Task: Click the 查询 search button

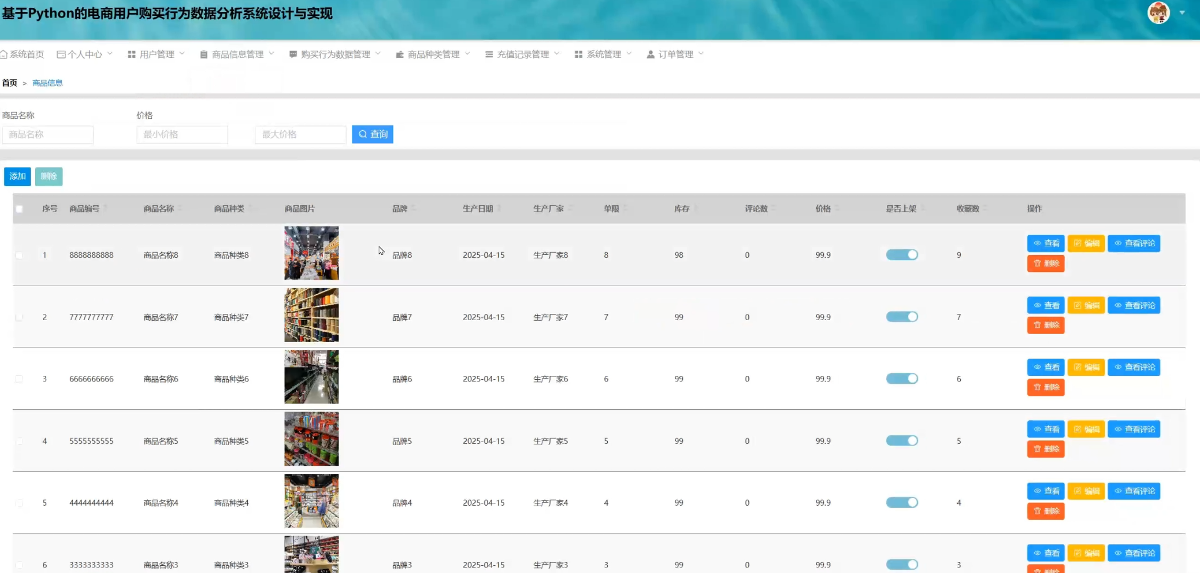Action: [x=372, y=134]
